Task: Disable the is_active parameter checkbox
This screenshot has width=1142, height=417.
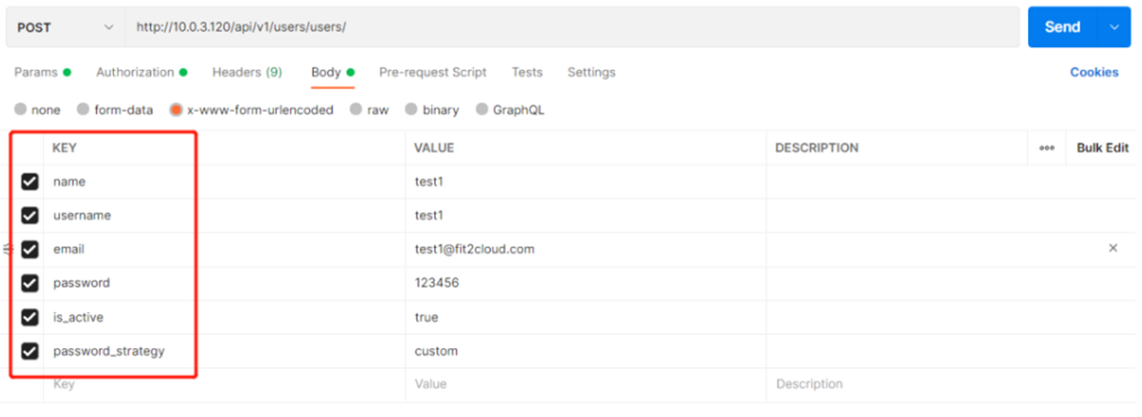Action: [x=30, y=317]
